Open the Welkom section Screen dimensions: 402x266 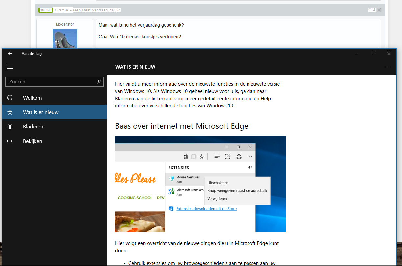point(55,98)
